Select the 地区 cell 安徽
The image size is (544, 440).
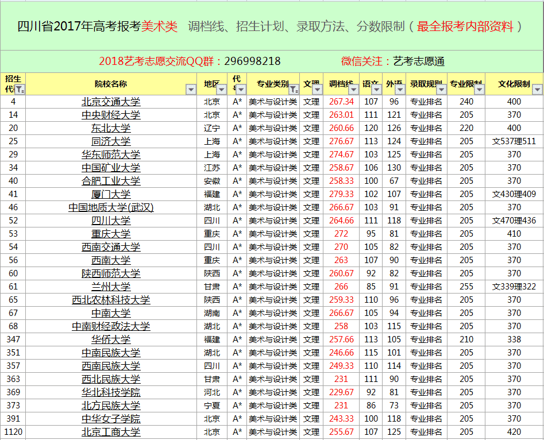click(212, 181)
